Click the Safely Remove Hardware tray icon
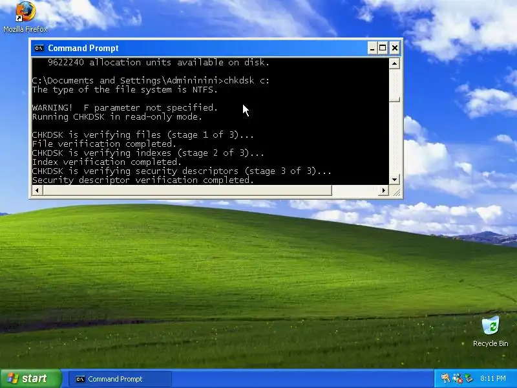Screen dimensions: 517x388 click(x=469, y=378)
